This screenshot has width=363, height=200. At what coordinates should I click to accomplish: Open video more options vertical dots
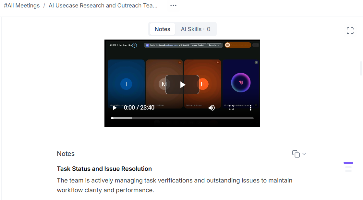click(250, 108)
